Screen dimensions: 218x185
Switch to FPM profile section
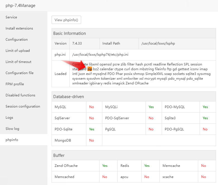click(x=15, y=84)
